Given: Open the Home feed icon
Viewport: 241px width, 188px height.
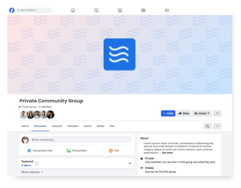Looking at the screenshot, I should tap(73, 10).
